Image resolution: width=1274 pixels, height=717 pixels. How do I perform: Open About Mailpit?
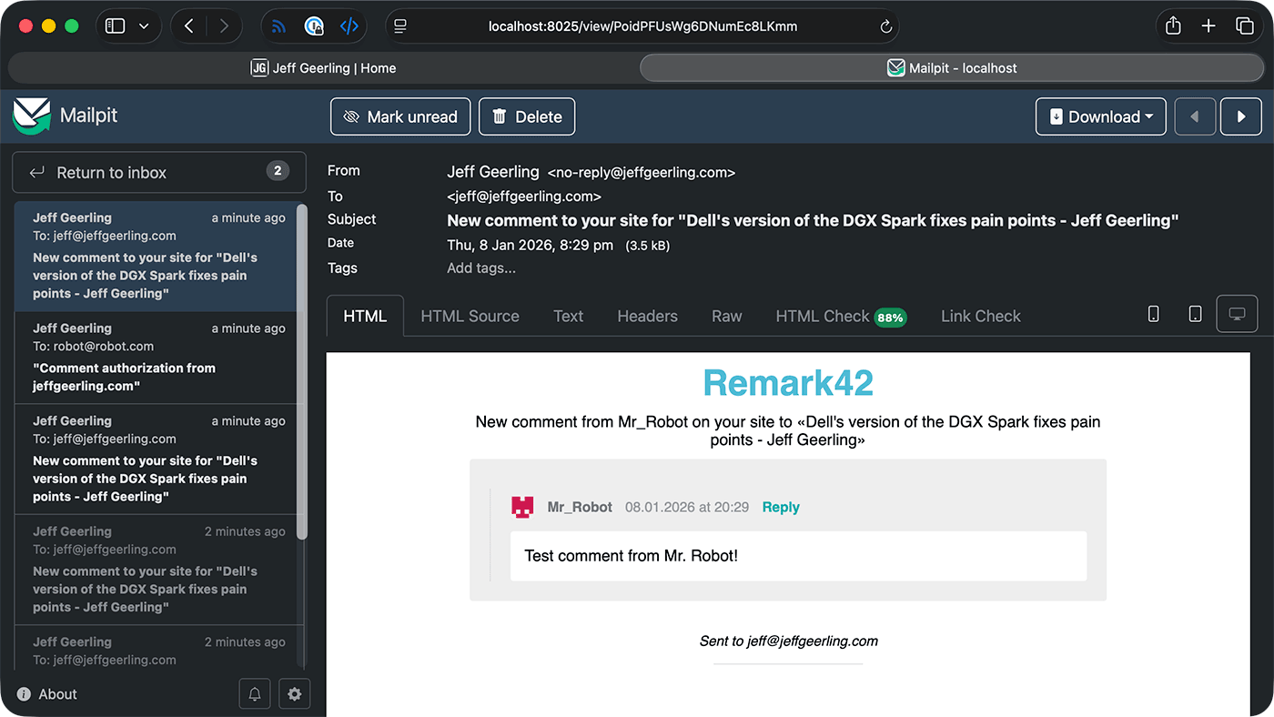pyautogui.click(x=46, y=693)
